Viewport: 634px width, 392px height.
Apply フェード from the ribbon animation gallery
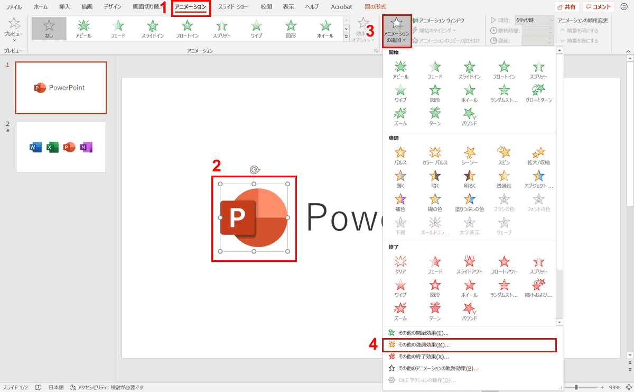point(118,29)
